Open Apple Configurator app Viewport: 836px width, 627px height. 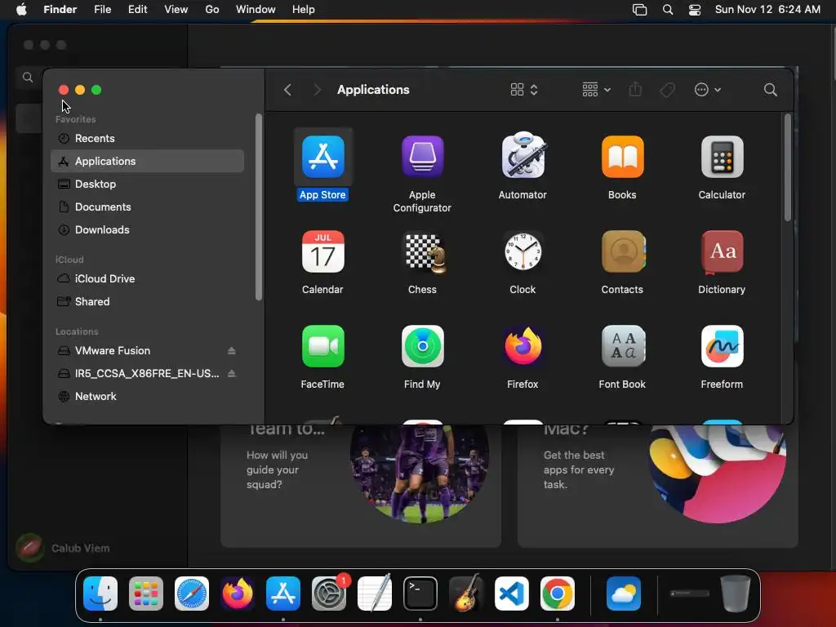pos(422,157)
